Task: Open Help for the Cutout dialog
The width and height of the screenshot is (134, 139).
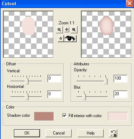Action: 90,133
